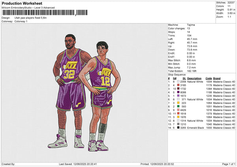Select the Color changes value 13

(x=188, y=28)
